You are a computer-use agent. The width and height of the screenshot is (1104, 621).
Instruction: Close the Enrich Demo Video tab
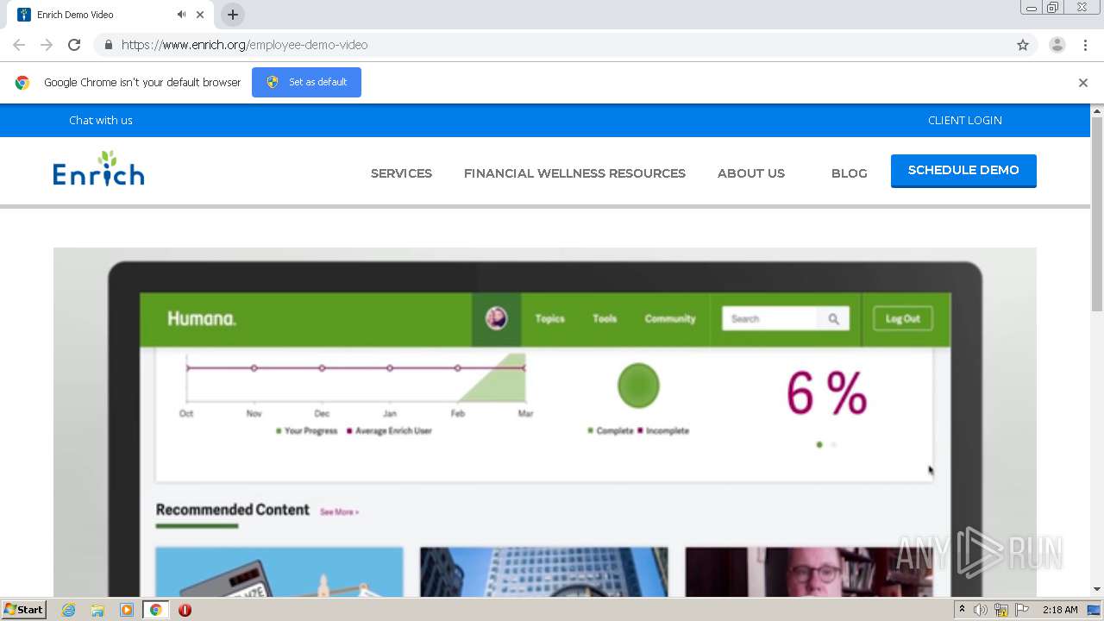pyautogui.click(x=200, y=15)
